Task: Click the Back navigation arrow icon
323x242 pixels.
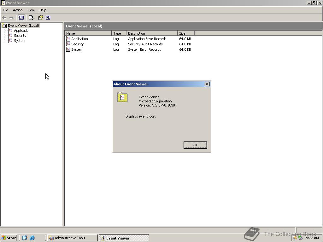Action: [x=4, y=18]
